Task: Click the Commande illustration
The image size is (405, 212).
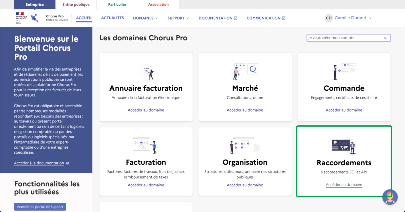Action: click(x=344, y=72)
